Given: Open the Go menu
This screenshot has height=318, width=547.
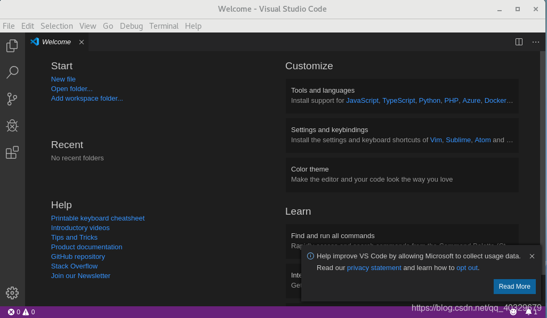Looking at the screenshot, I should (x=108, y=26).
